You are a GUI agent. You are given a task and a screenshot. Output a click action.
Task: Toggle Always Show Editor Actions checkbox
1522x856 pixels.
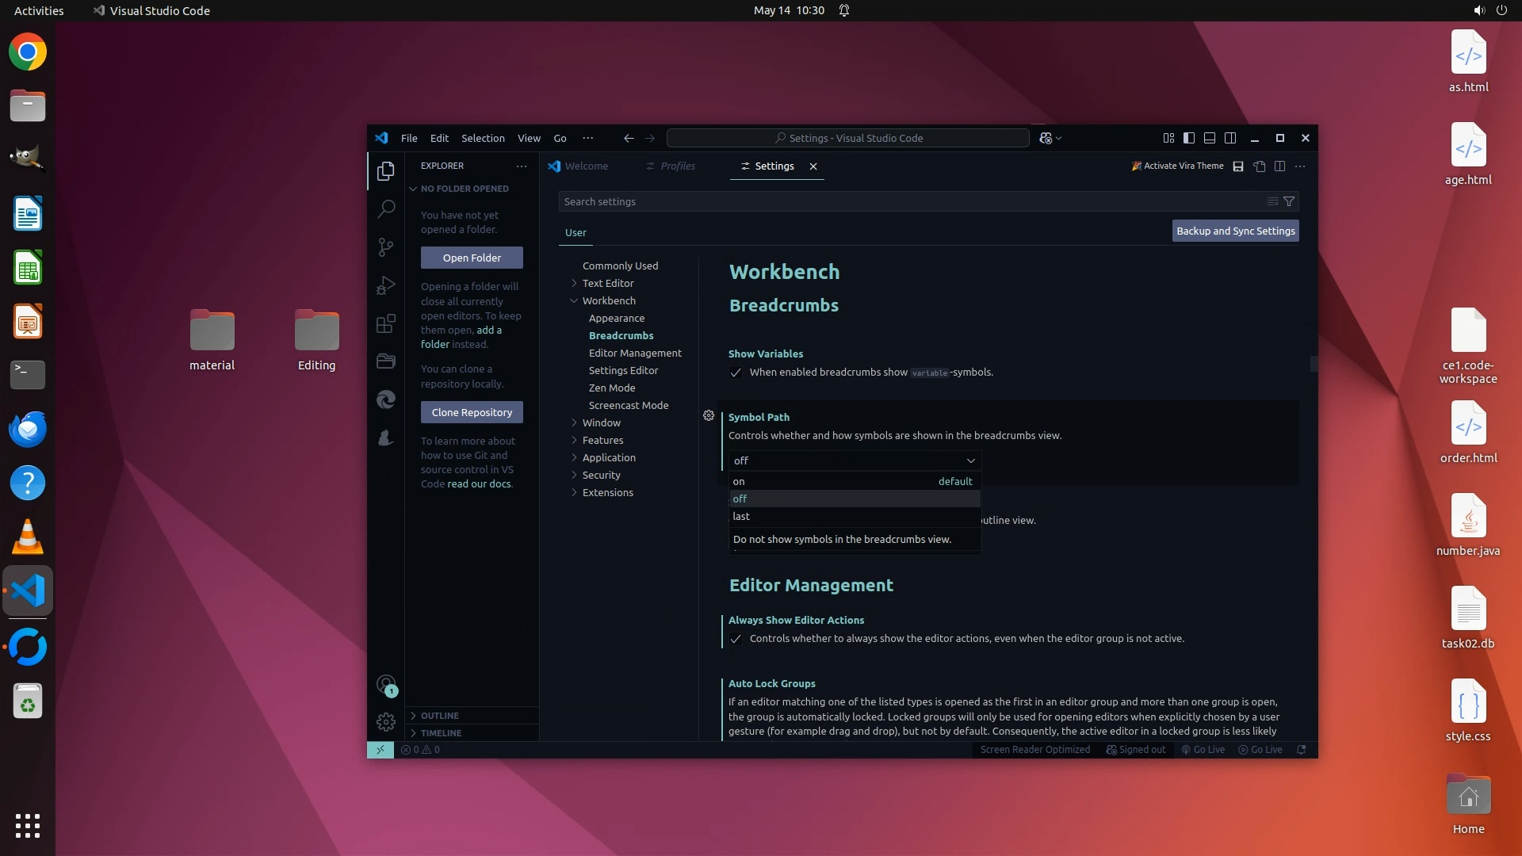coord(736,639)
